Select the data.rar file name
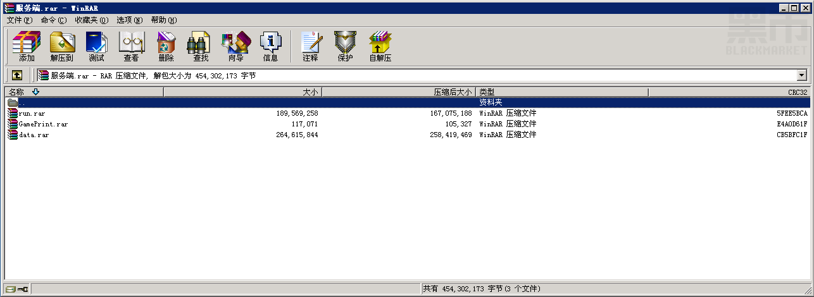This screenshot has height=297, width=814. coord(34,135)
